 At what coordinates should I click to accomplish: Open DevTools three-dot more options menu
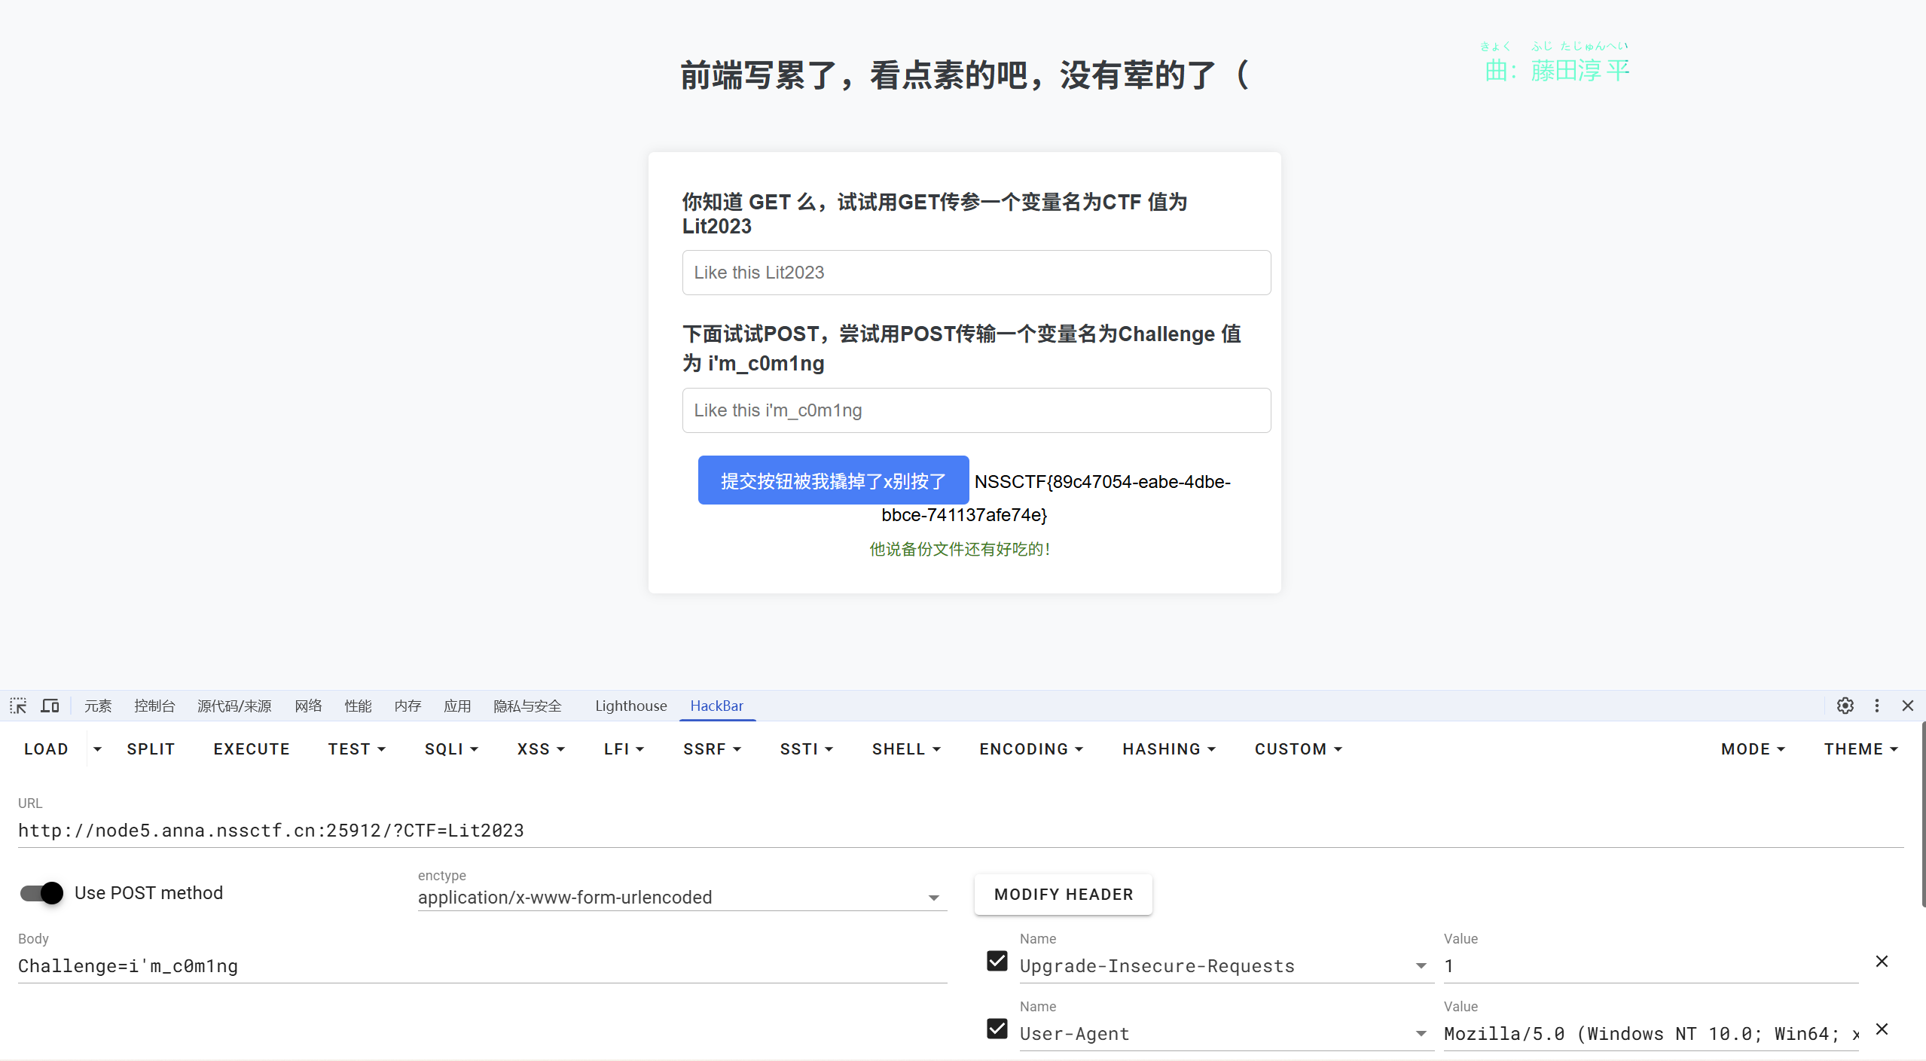coord(1876,706)
